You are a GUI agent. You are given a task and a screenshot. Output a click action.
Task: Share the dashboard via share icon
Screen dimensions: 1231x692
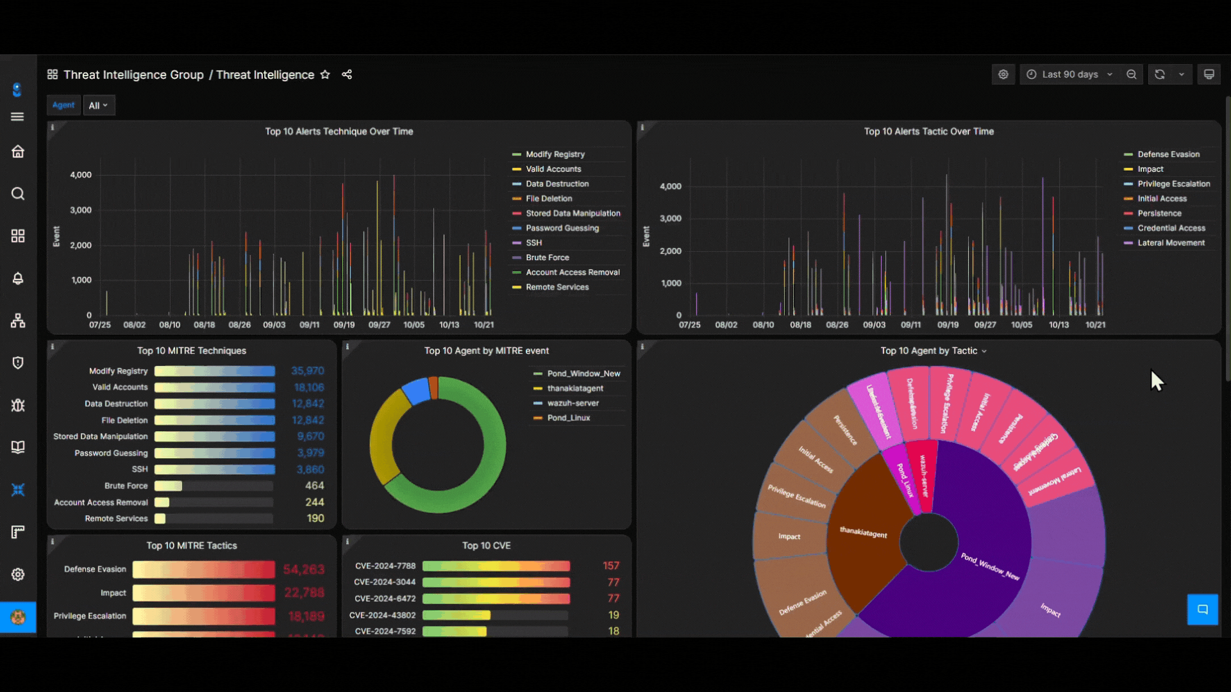(x=347, y=75)
